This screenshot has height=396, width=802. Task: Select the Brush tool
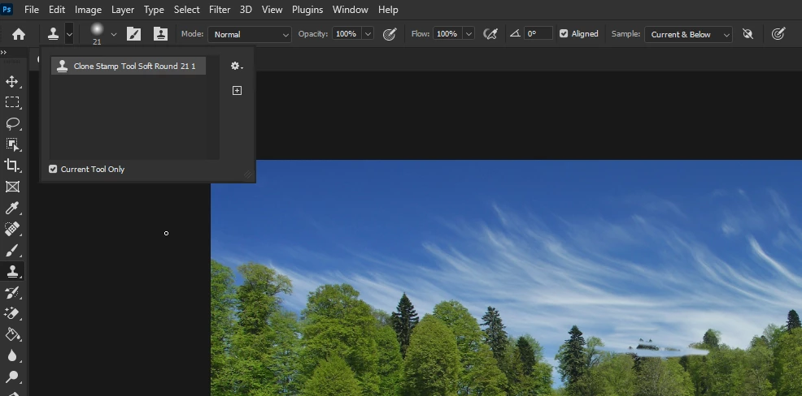coord(12,250)
